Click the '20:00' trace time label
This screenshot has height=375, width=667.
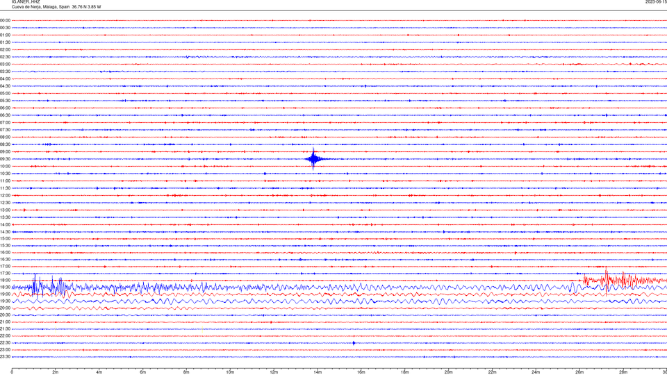[x=5, y=308]
